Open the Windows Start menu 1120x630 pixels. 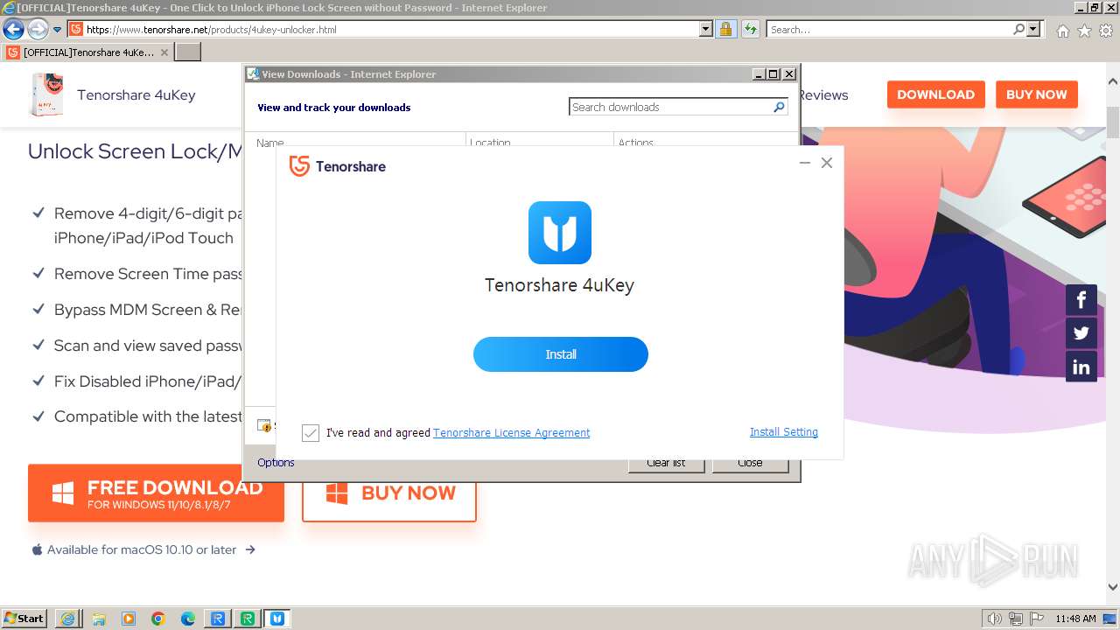pyautogui.click(x=24, y=618)
